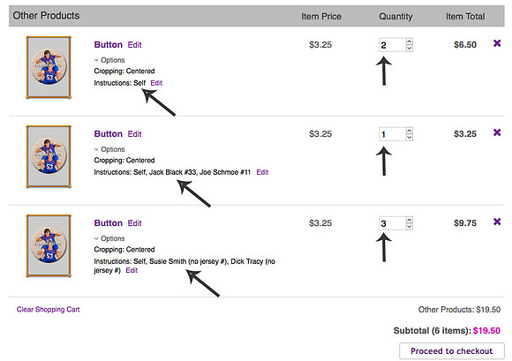Image resolution: width=512 pixels, height=361 pixels.
Task: Decrease quantity of the Susie Smith button row
Action: tap(409, 227)
